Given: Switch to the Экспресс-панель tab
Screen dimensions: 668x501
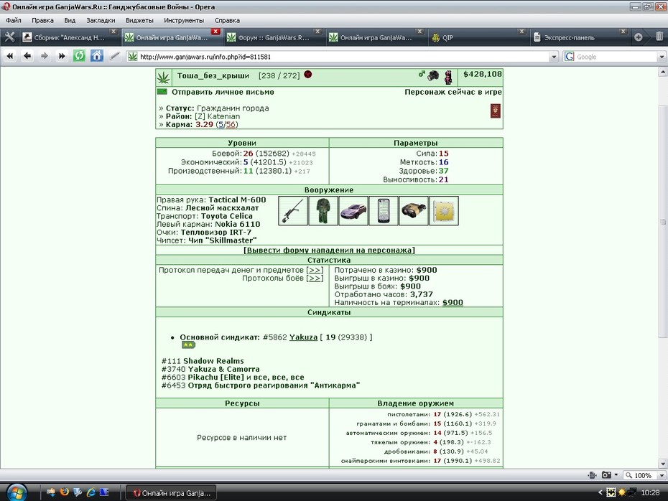Looking at the screenshot, I should (580, 37).
